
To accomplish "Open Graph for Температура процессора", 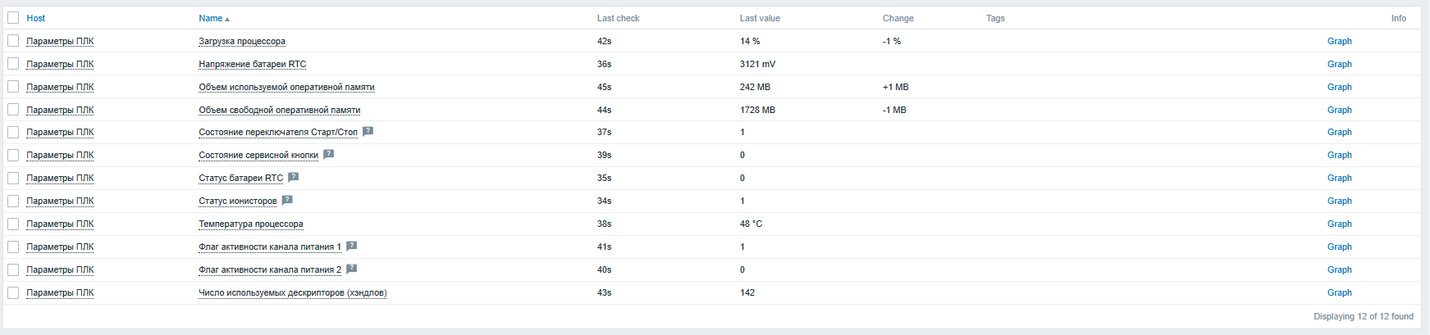I will (1339, 224).
